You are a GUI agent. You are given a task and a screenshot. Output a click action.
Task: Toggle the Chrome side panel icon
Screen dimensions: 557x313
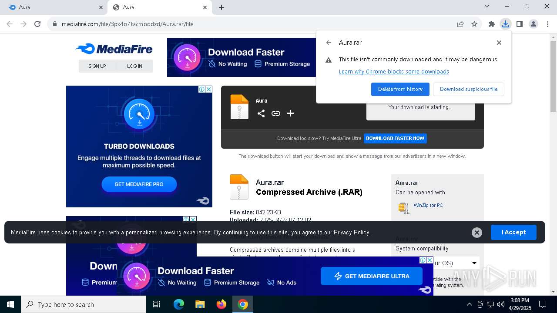pyautogui.click(x=520, y=24)
